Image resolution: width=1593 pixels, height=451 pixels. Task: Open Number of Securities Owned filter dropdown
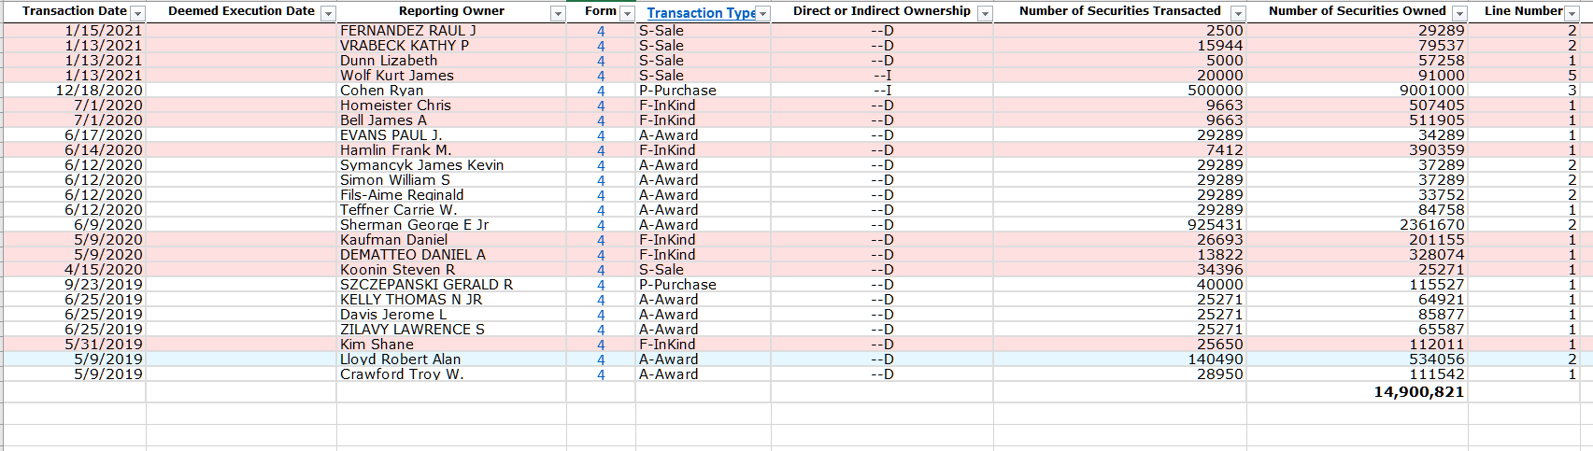(1459, 13)
